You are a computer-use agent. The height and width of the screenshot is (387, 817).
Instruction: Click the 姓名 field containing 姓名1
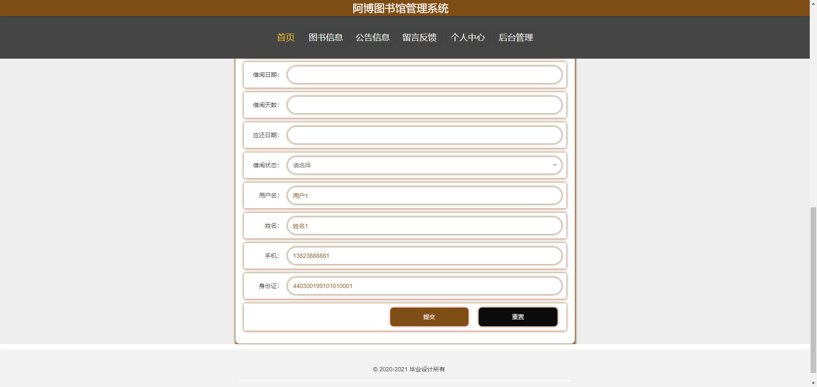click(424, 226)
